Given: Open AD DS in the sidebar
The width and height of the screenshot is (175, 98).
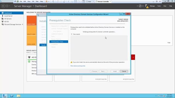Looking at the screenshot, I should (6, 22).
